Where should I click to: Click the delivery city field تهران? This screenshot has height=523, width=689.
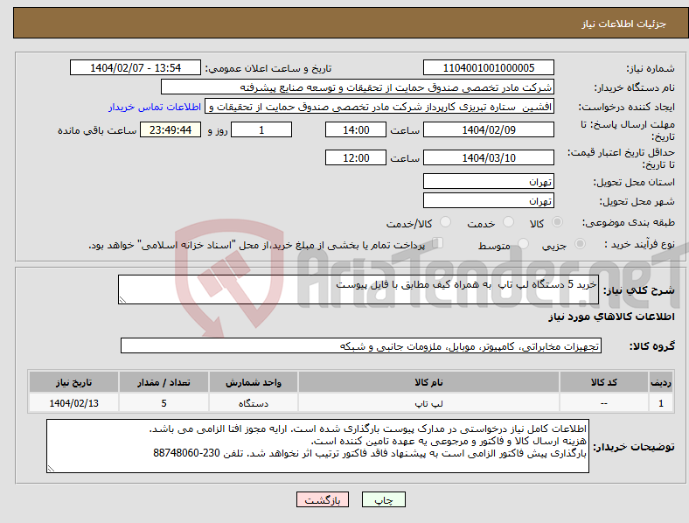click(488, 200)
